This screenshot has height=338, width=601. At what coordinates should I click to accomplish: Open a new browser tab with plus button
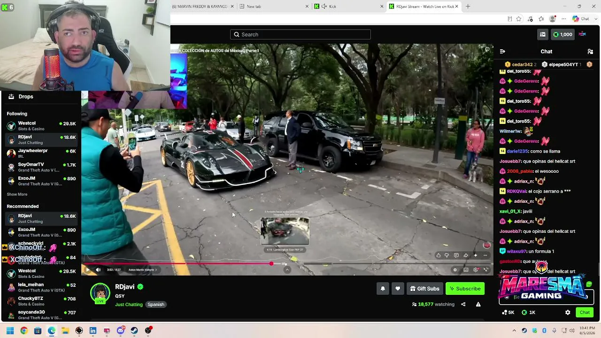[468, 7]
